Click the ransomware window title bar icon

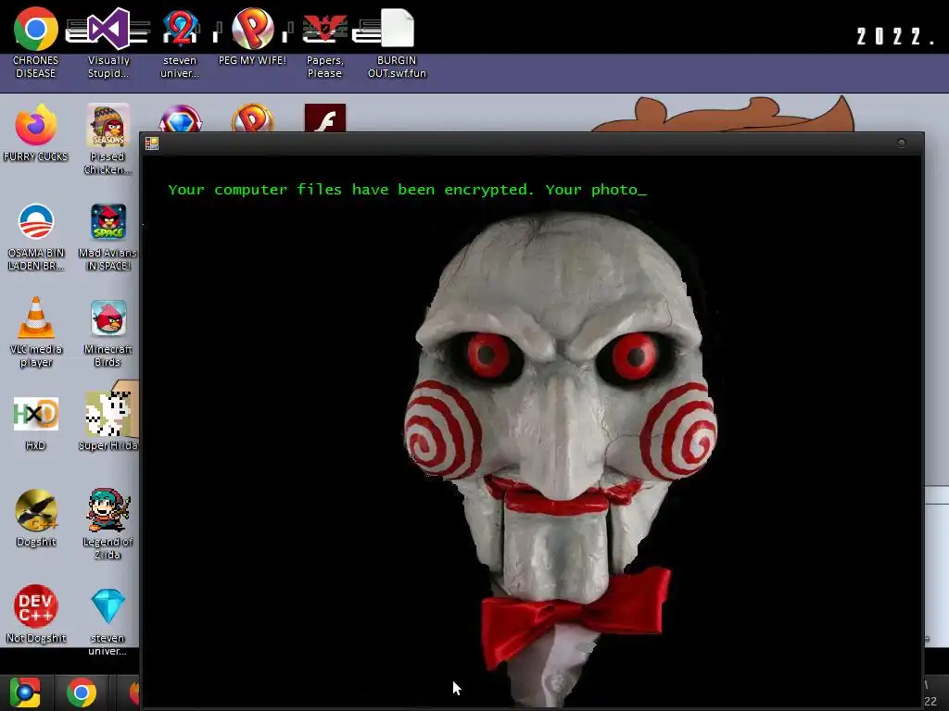(x=152, y=143)
